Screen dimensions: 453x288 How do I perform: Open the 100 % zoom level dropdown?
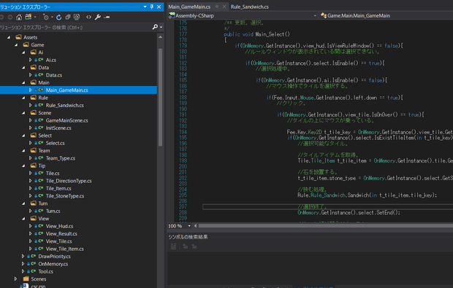(189, 226)
